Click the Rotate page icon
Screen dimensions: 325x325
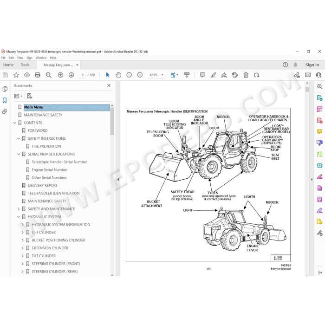(256, 75)
